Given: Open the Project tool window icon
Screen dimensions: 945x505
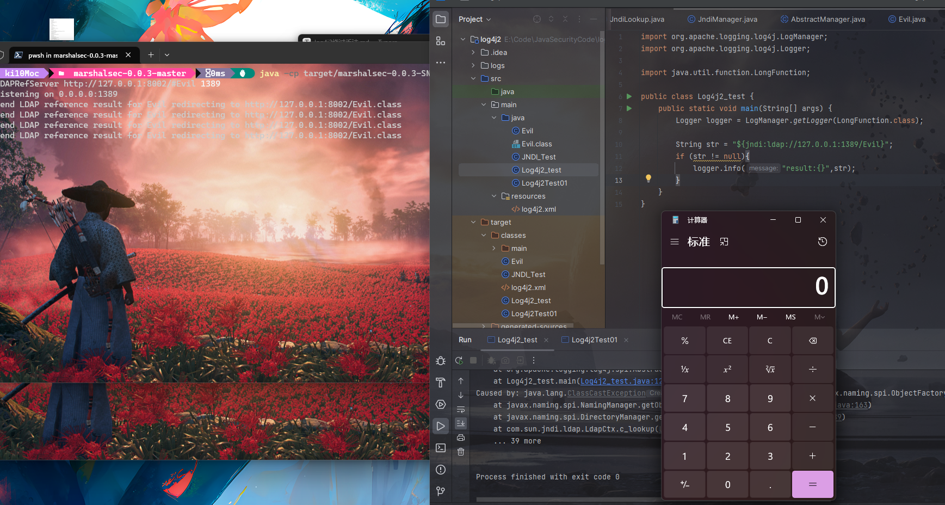Looking at the screenshot, I should (441, 19).
